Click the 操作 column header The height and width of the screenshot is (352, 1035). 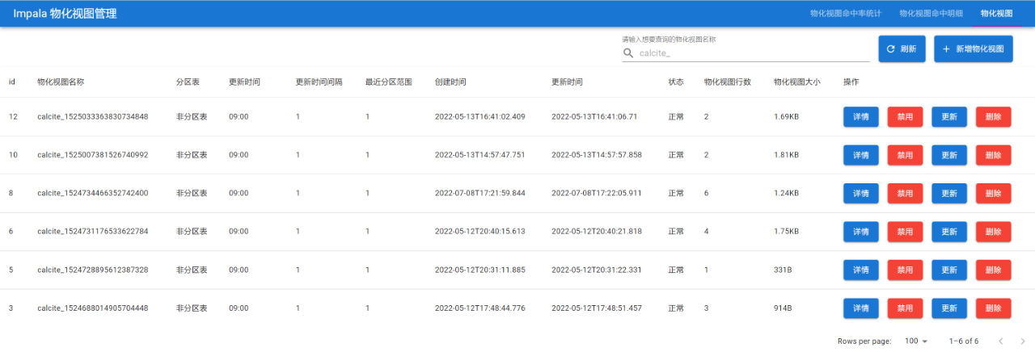[x=851, y=82]
